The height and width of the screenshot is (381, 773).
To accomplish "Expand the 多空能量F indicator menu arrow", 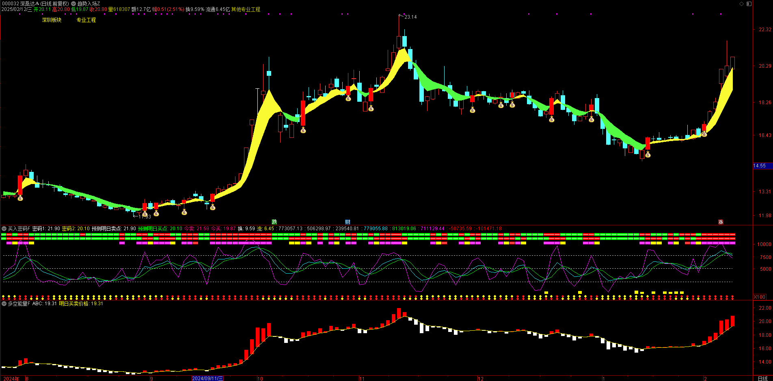I will (4, 303).
